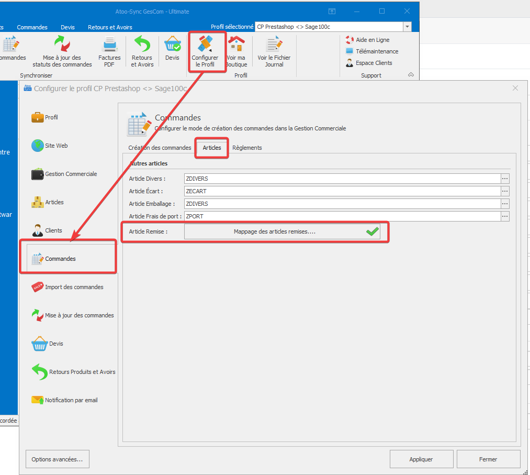Open Retours et Avoirs ribbon tab
The width and height of the screenshot is (530, 475).
coord(110,27)
